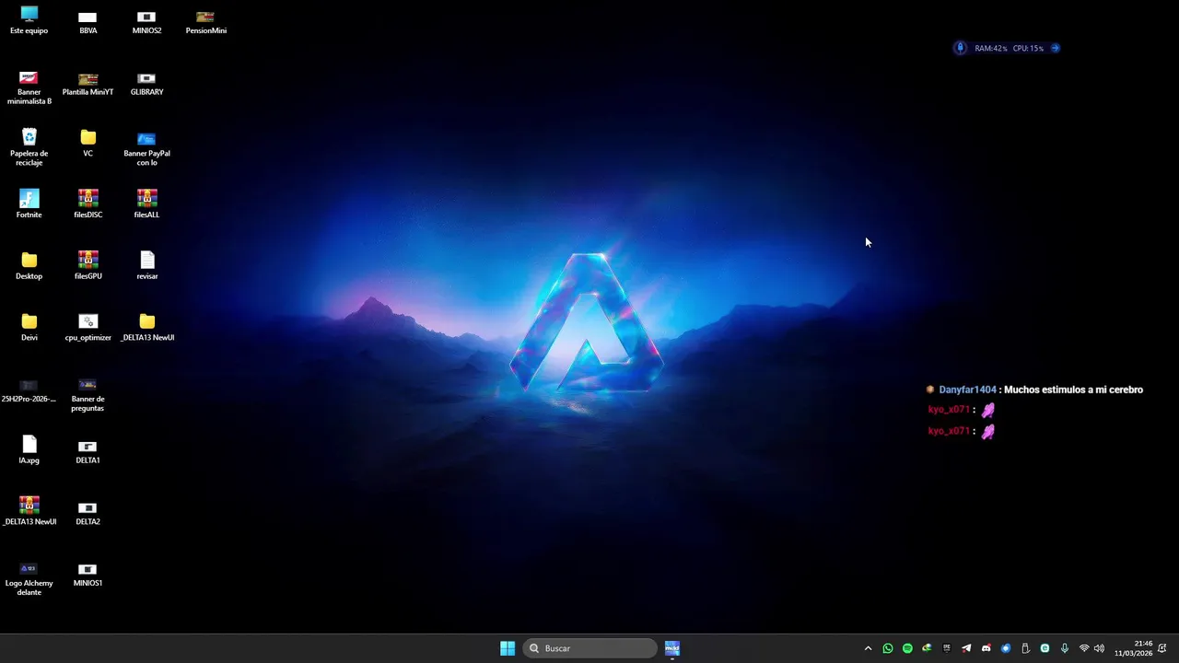
Task: Select the IA.xpg file
Action: [29, 450]
